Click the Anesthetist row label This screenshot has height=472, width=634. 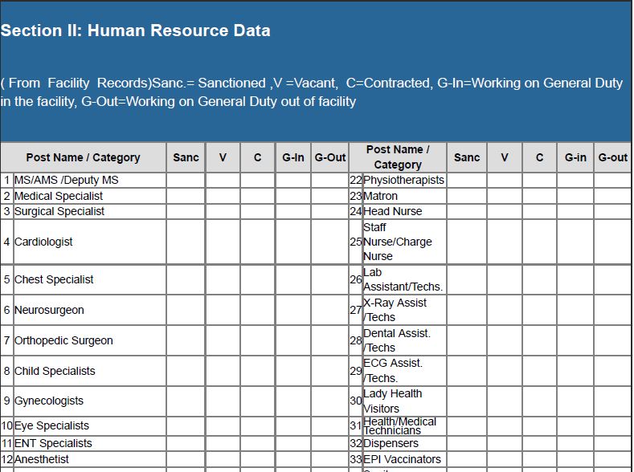42,459
